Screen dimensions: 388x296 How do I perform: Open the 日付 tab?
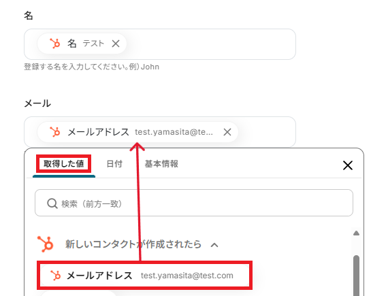114,164
